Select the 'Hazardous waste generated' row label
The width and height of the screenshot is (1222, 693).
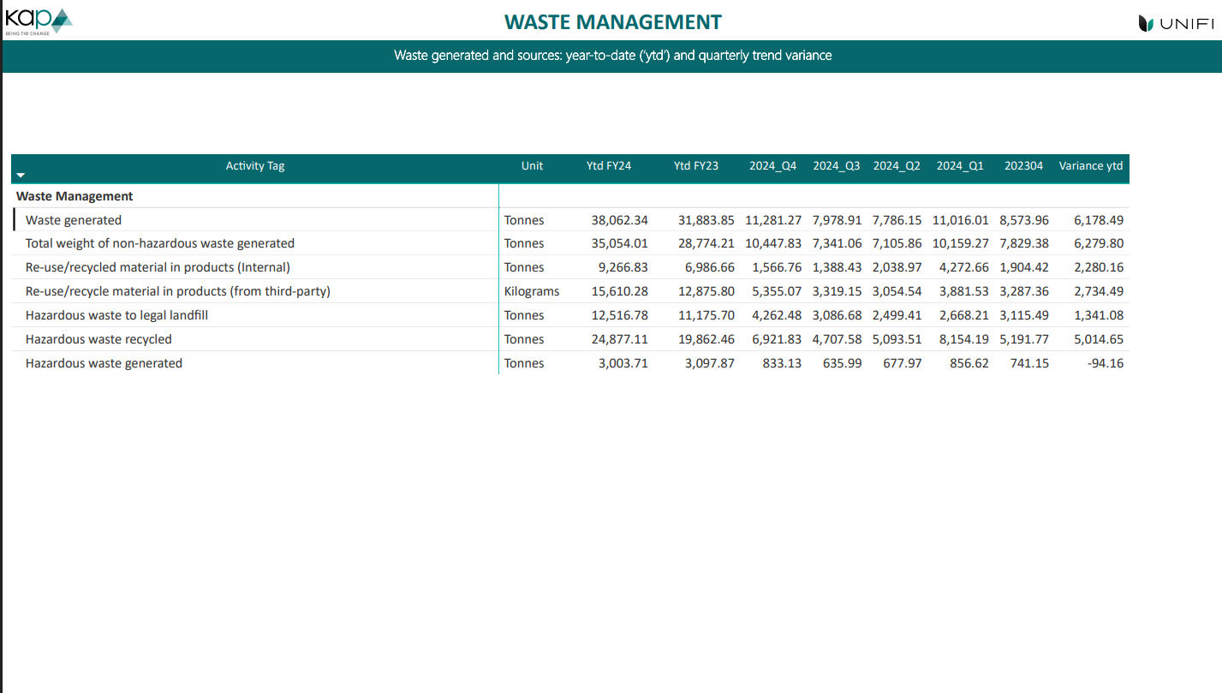click(x=104, y=364)
